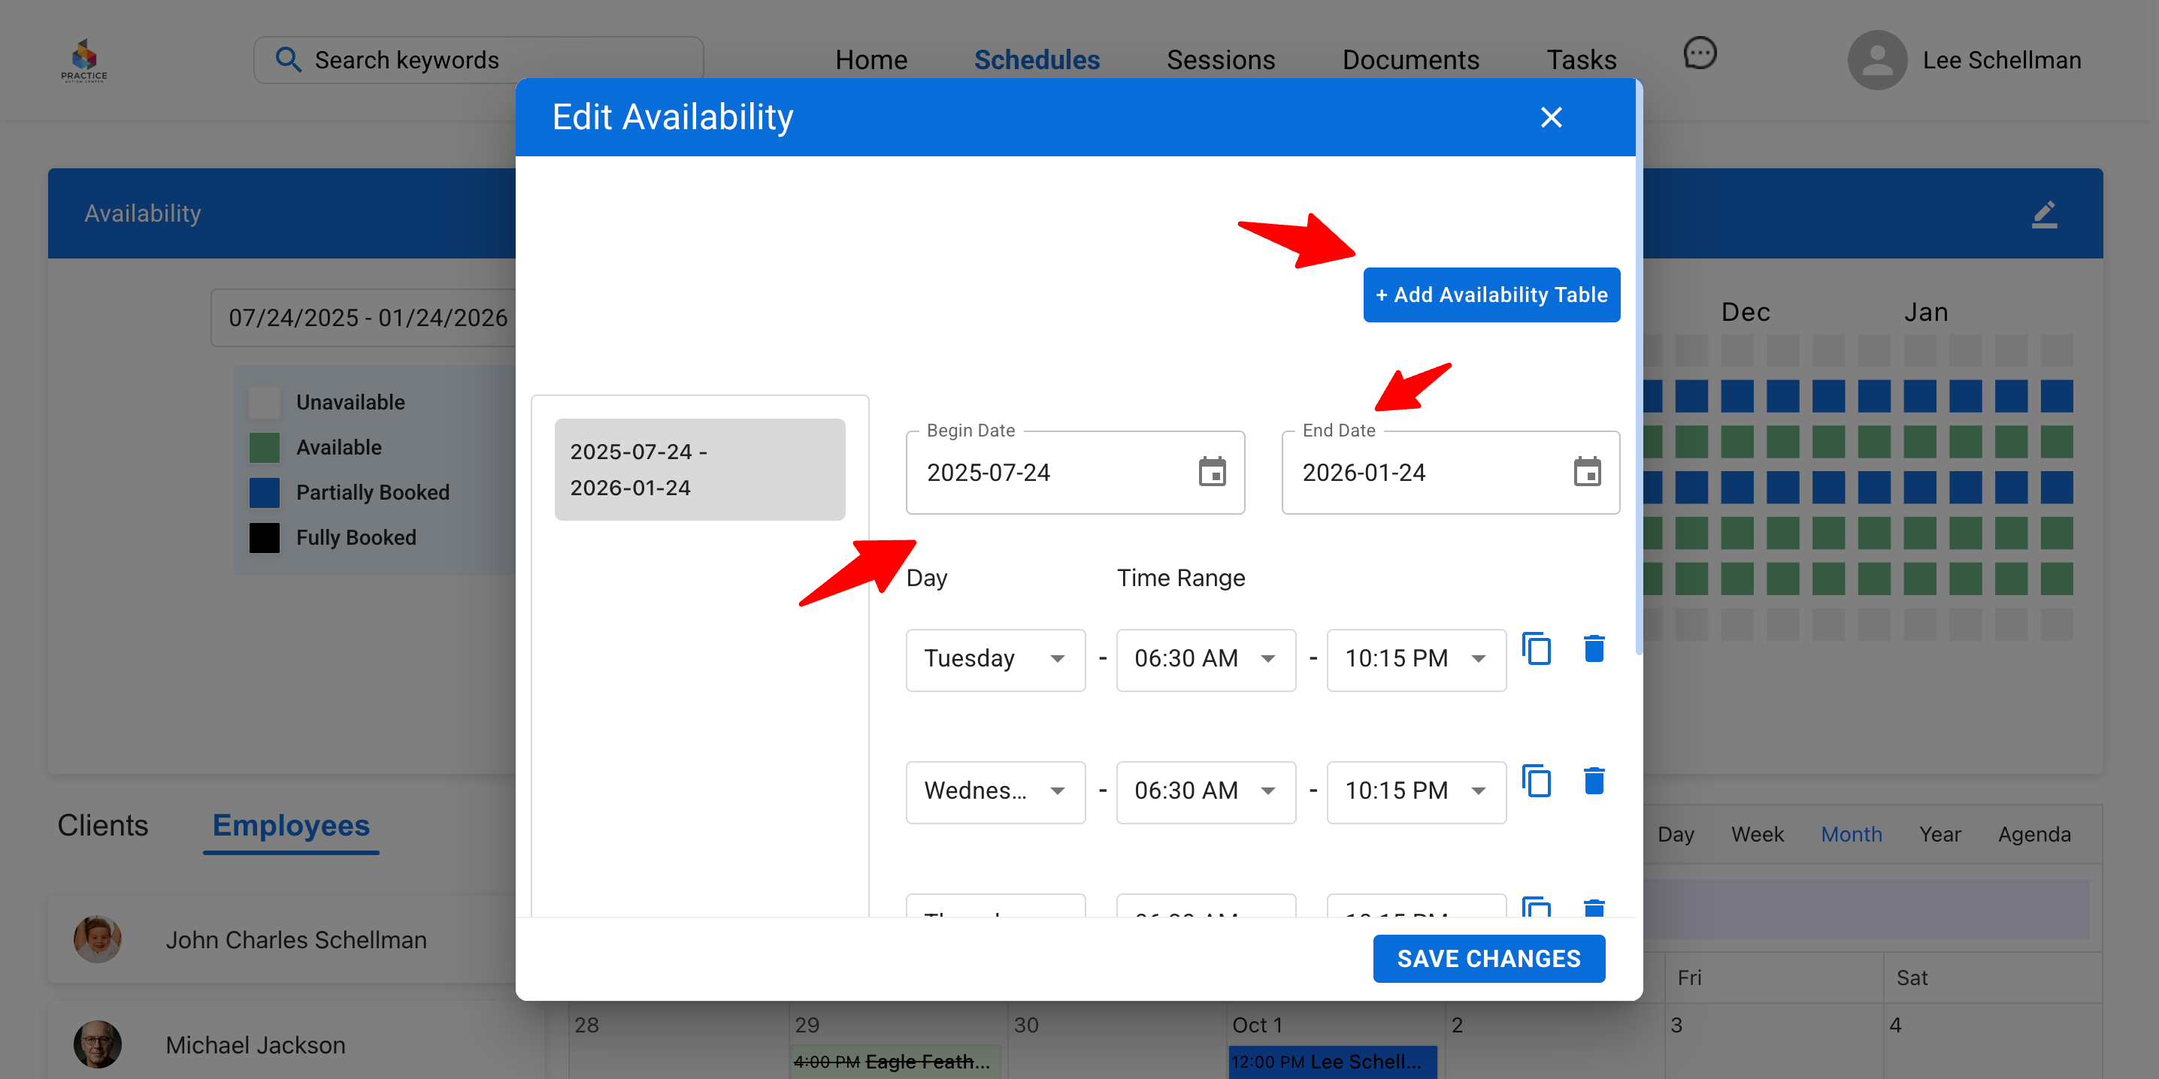2159x1079 pixels.
Task: Open the Sessions menu
Action: [1220, 59]
